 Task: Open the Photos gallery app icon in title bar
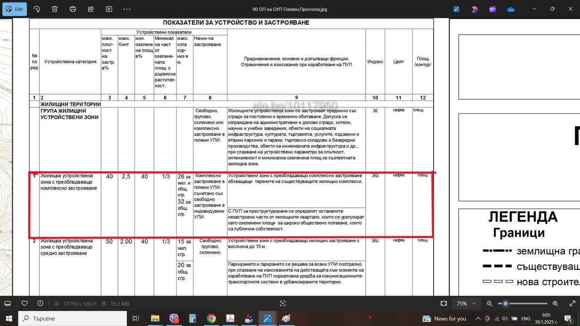click(x=456, y=9)
